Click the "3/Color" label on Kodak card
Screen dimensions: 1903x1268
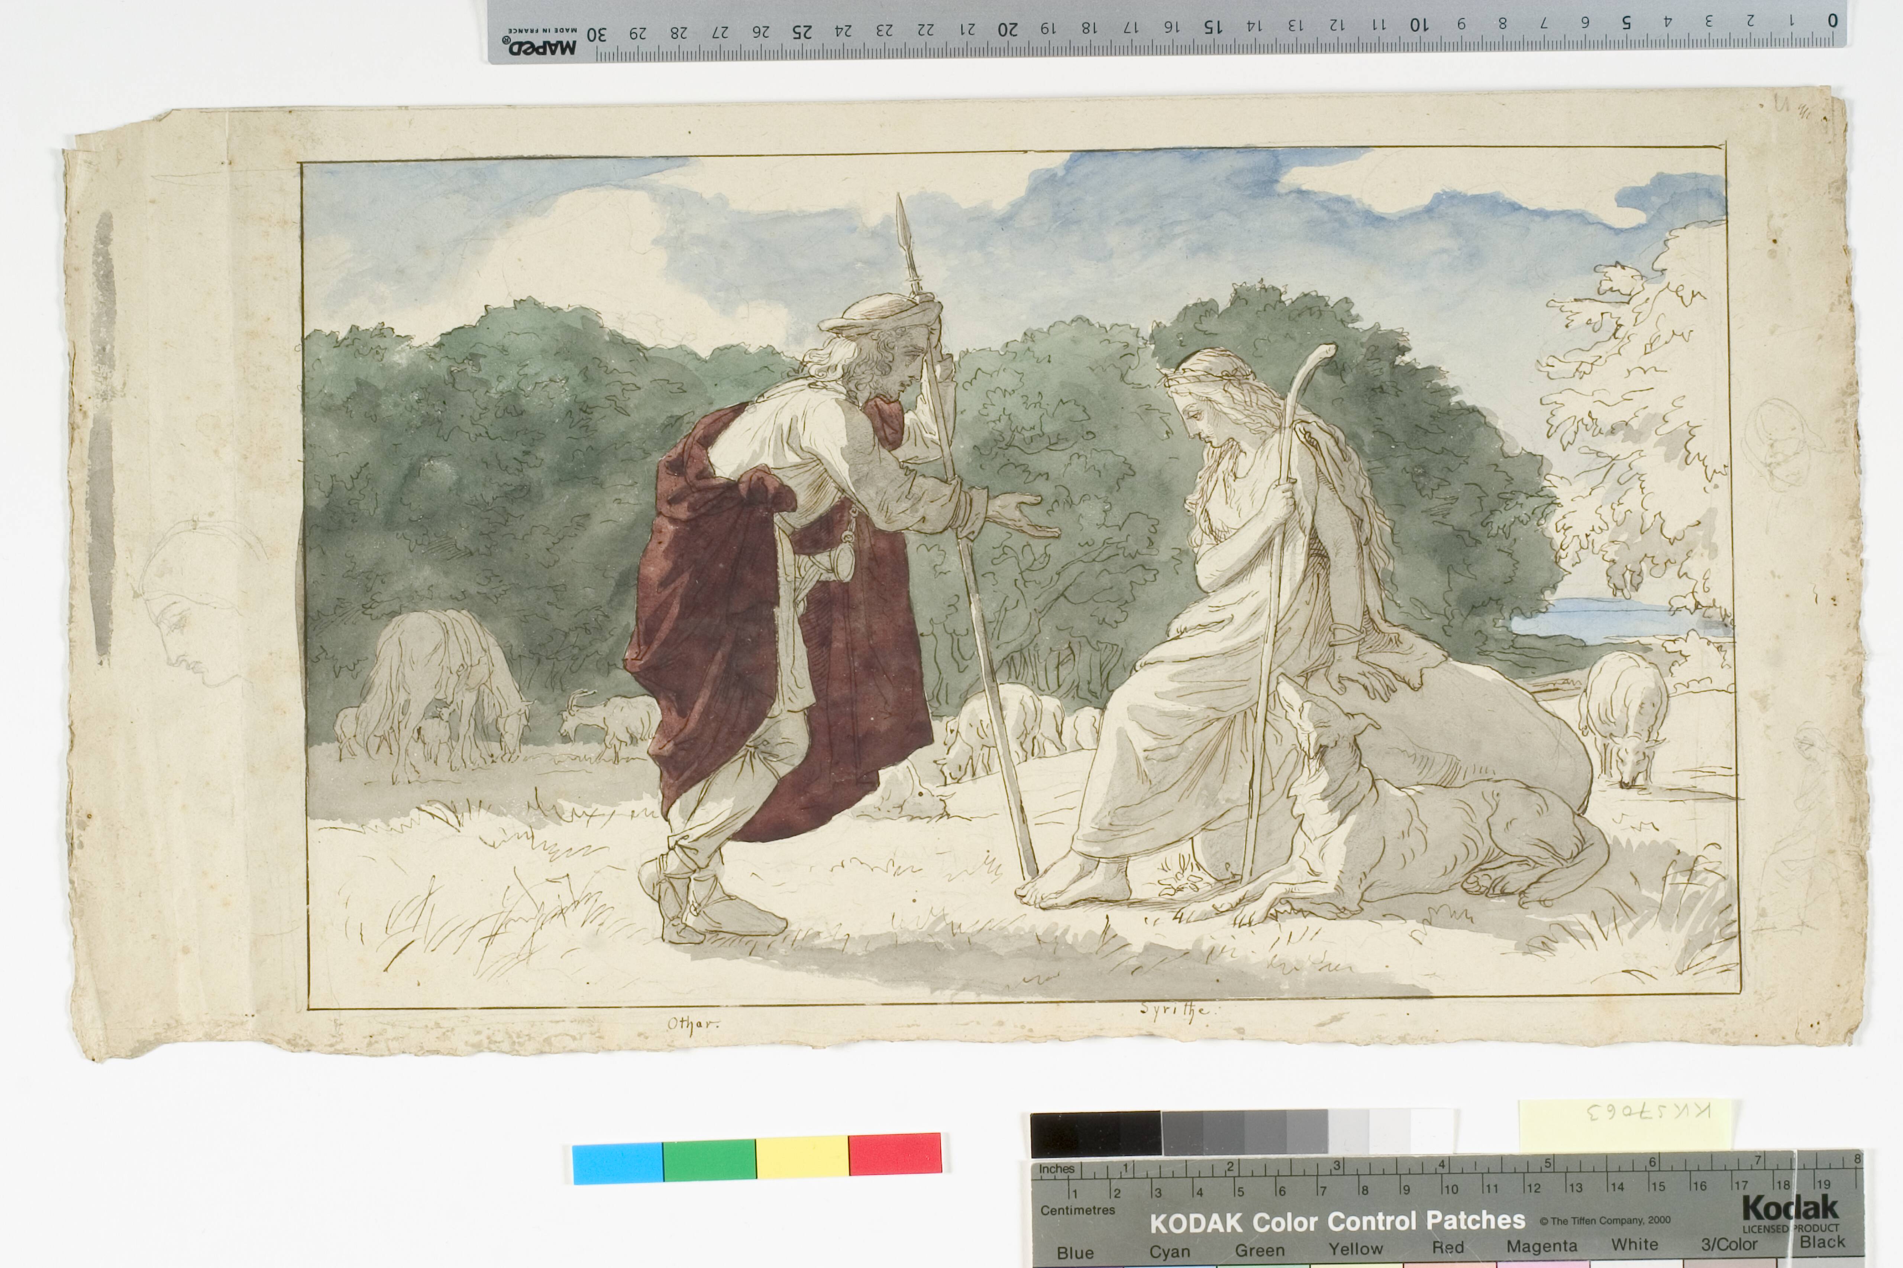(x=1729, y=1244)
